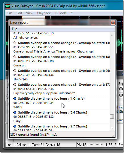Select the 'That's $40.' subtitle text
Screen dimensions: 124x153
pyautogui.click(x=21, y=79)
